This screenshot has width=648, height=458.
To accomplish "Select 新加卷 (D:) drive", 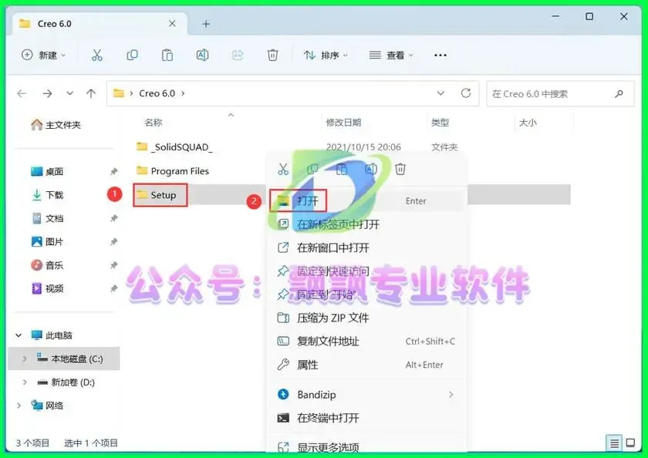I will pos(66,382).
